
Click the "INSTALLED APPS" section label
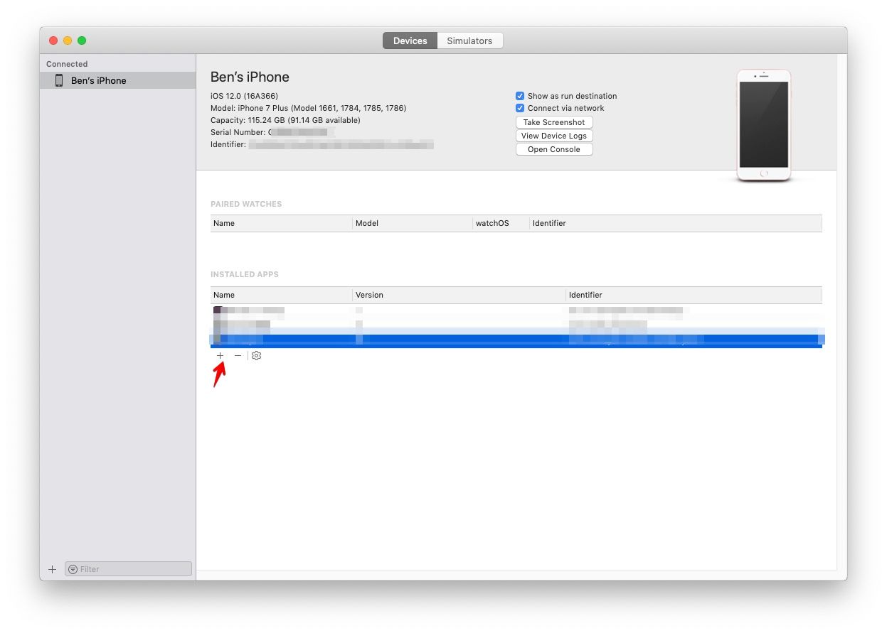pos(245,274)
